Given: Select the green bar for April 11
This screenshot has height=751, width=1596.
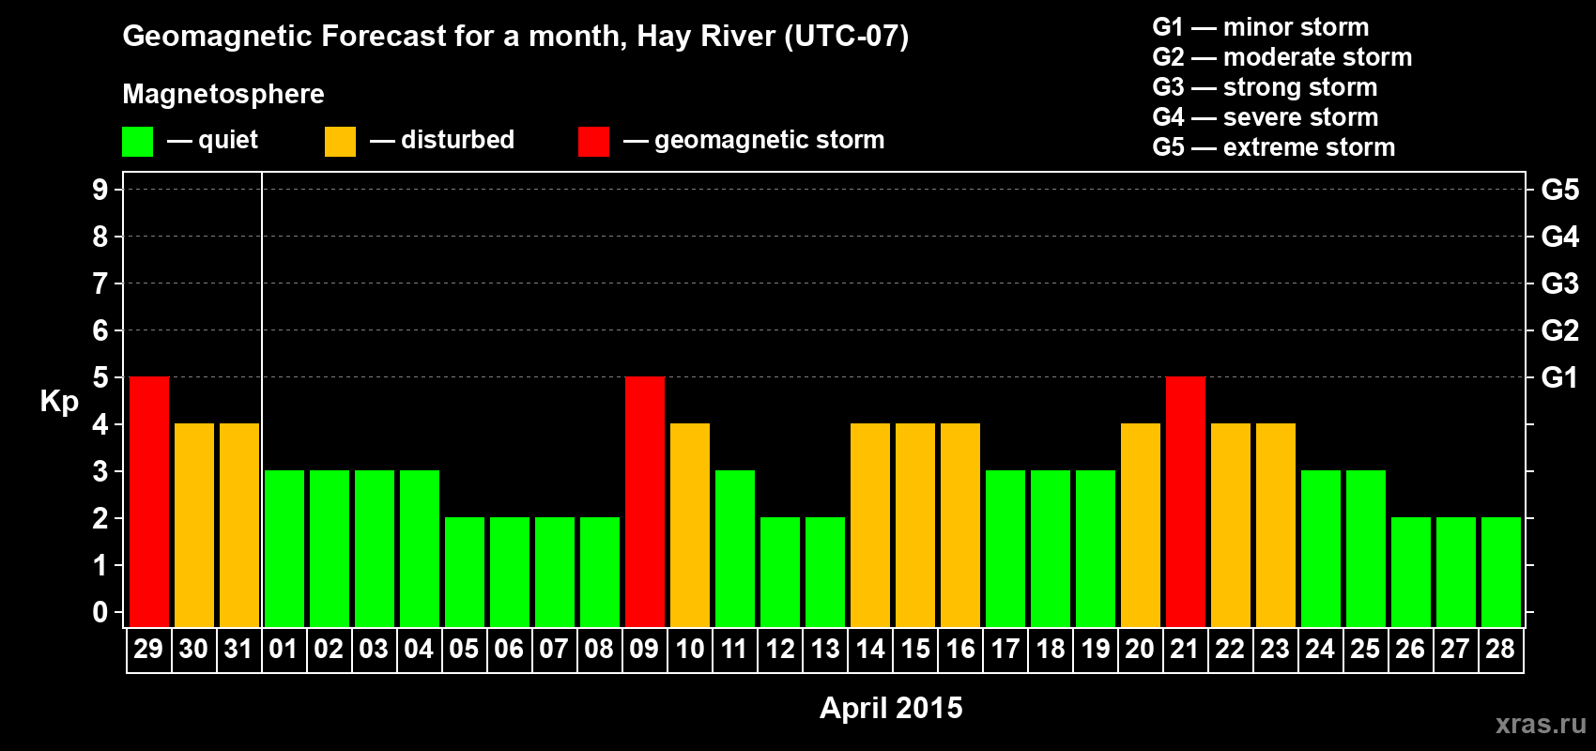Looking at the screenshot, I should (x=735, y=548).
